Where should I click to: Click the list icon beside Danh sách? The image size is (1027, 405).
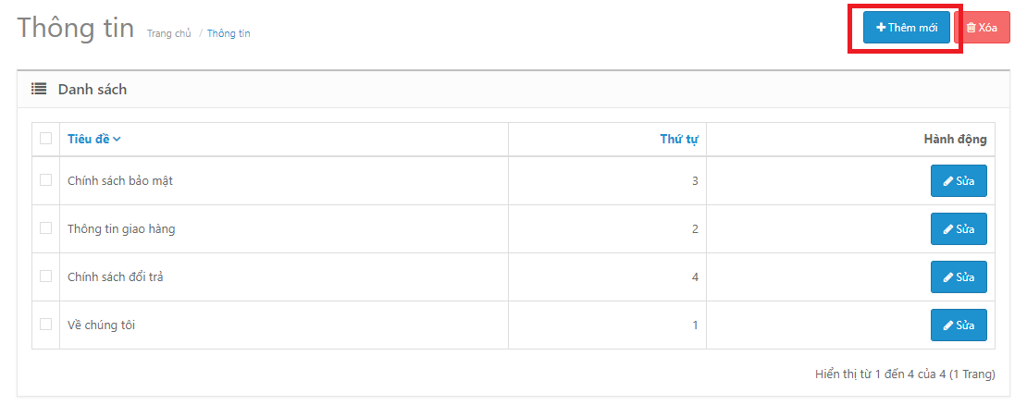(x=39, y=89)
